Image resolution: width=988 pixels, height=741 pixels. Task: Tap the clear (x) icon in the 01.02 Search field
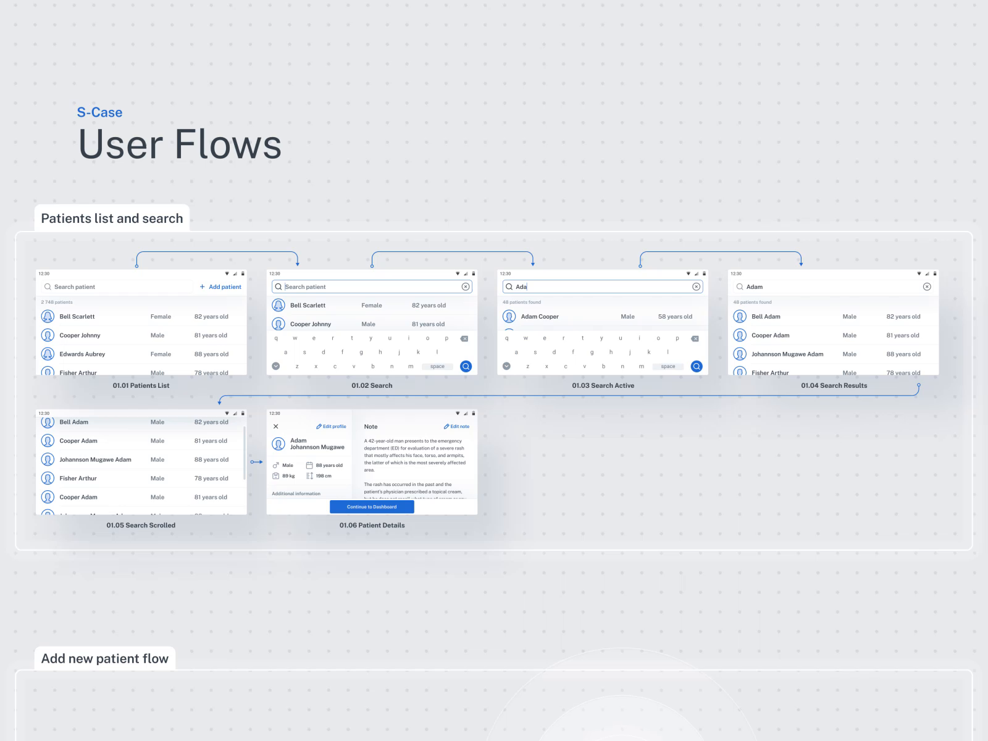tap(466, 287)
